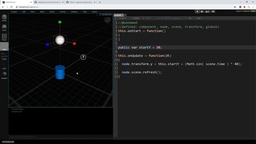
Task: Click the 'startY' variable on line 7
Action: tap(145, 48)
